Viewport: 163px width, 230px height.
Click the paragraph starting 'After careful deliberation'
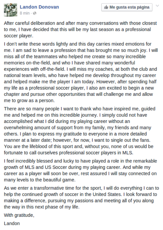click(x=76, y=29)
